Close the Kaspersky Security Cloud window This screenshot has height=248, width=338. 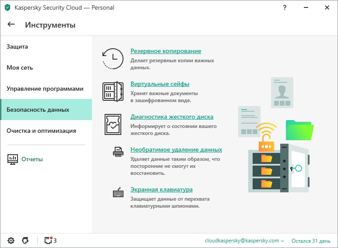pos(327,7)
